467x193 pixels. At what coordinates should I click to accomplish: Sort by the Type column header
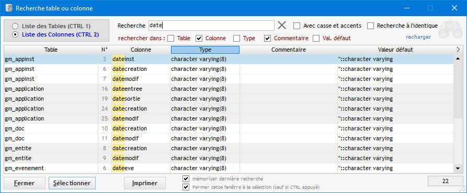pos(205,50)
